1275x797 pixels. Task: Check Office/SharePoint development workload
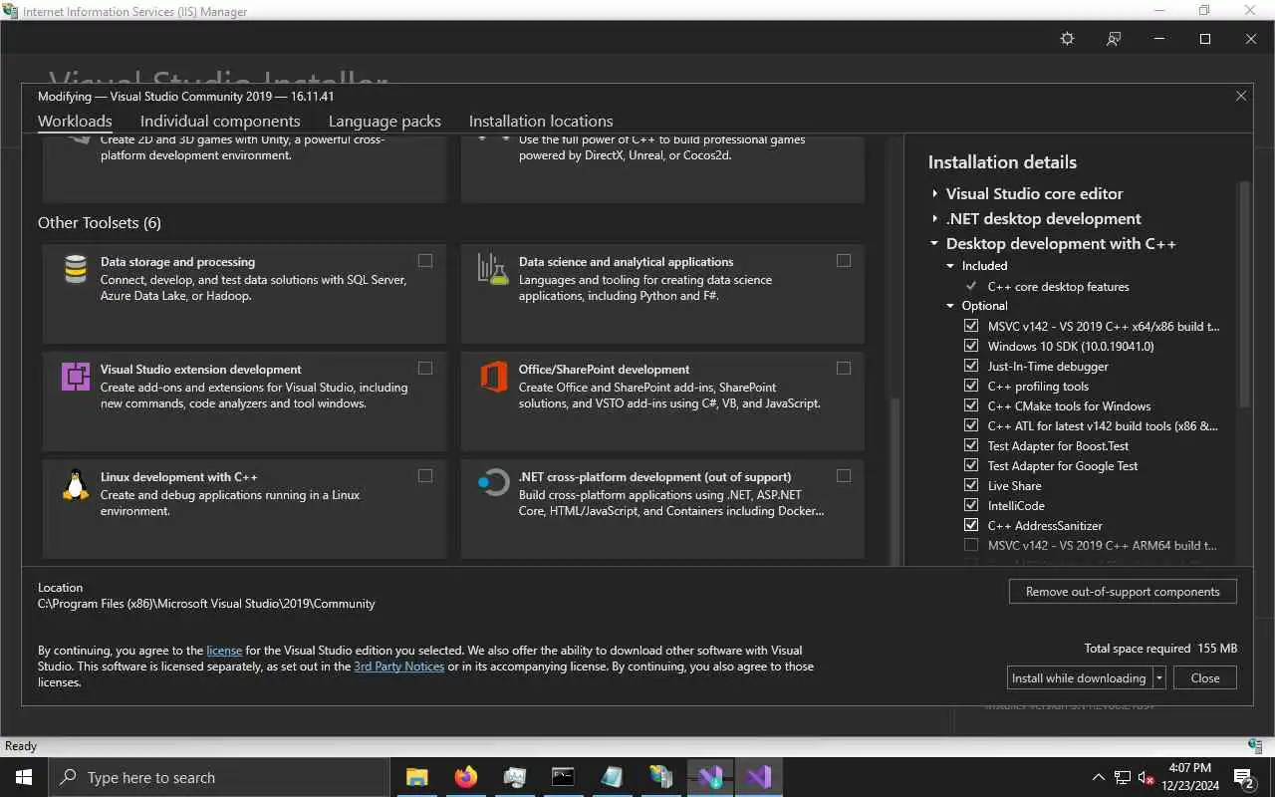[x=844, y=369]
